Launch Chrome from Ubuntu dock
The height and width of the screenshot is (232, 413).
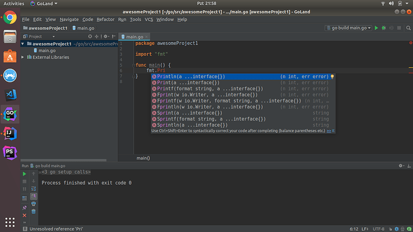(x=10, y=17)
